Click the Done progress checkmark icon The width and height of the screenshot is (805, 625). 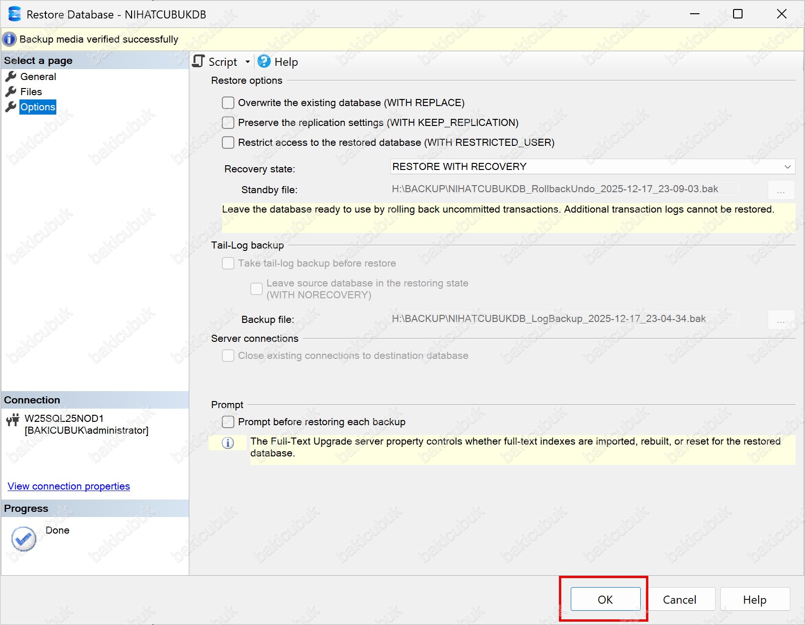(24, 539)
